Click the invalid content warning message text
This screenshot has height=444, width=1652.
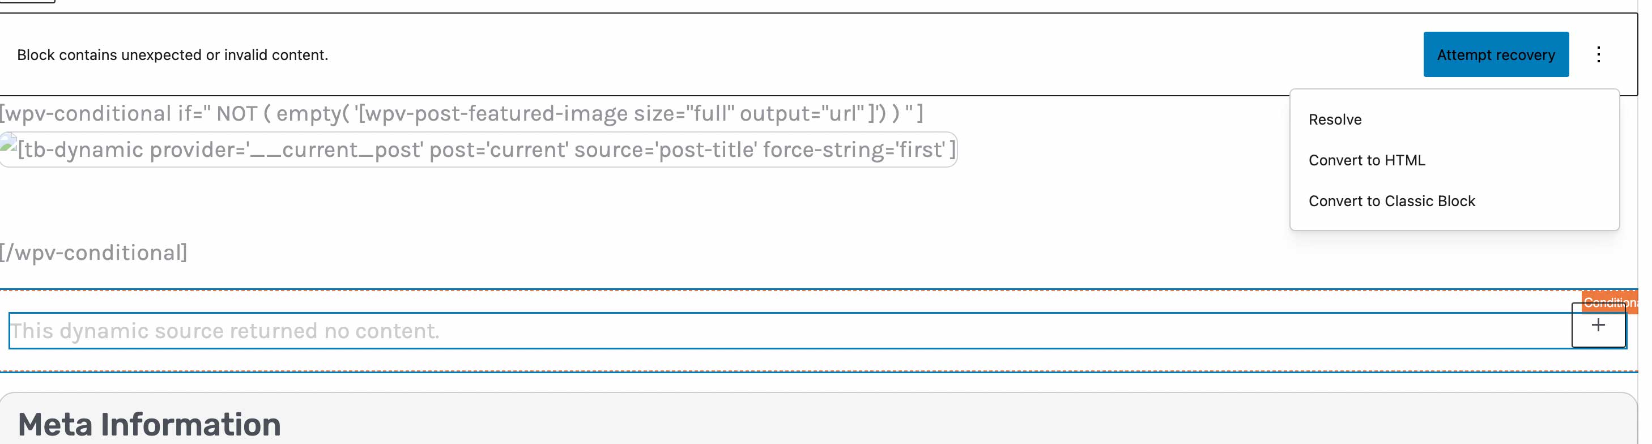pyautogui.click(x=173, y=55)
